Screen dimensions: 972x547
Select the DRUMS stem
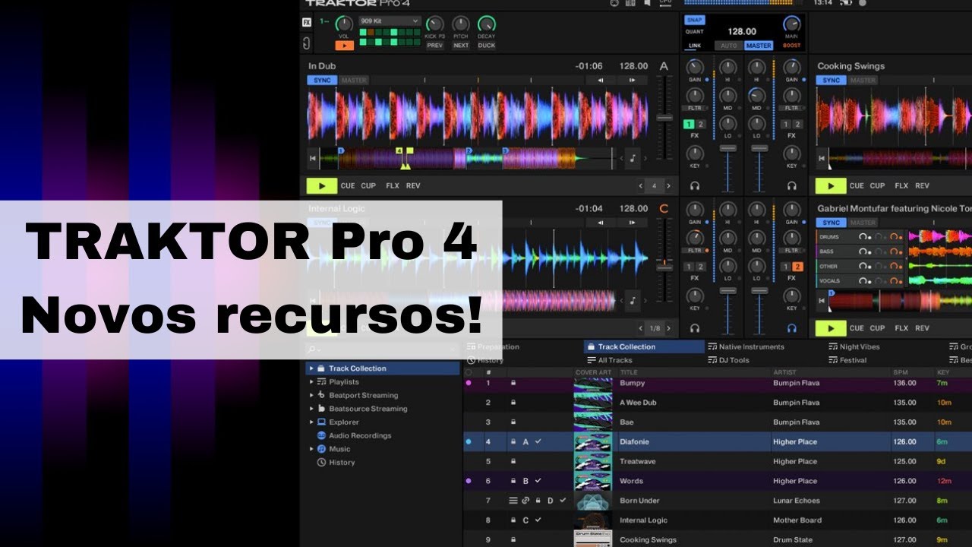(829, 237)
